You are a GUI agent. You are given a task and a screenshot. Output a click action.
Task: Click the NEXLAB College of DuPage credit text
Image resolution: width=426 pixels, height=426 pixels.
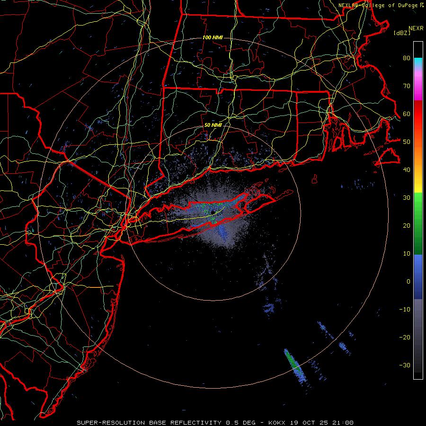click(381, 5)
